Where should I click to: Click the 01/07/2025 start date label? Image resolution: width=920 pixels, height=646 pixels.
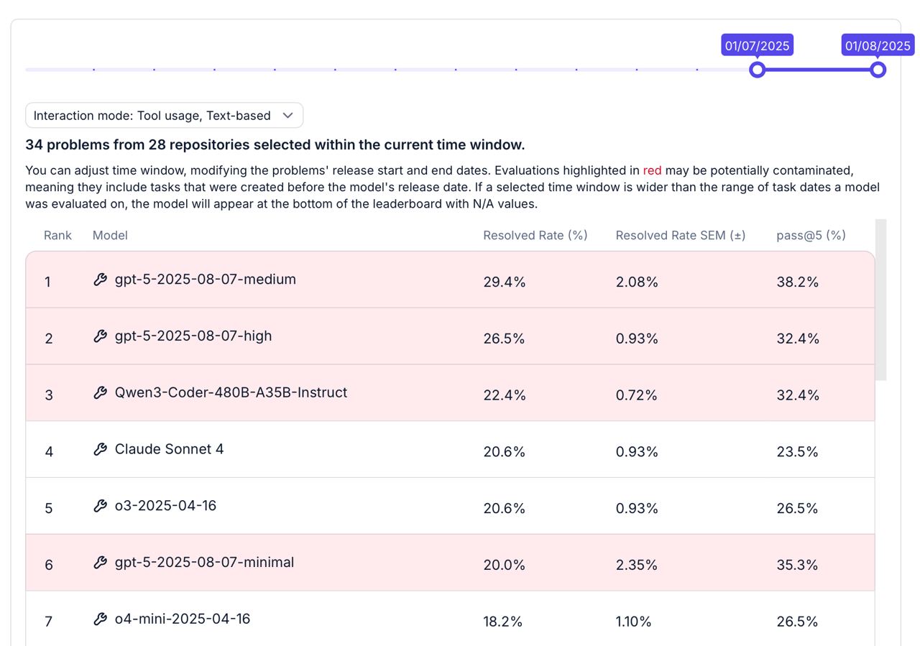coord(757,45)
